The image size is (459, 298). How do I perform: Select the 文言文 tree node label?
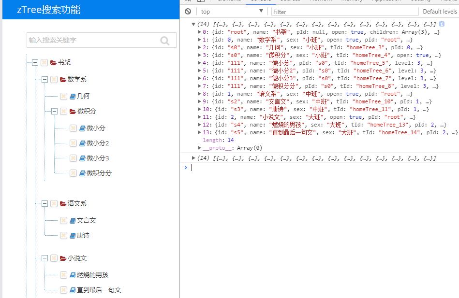pos(87,221)
